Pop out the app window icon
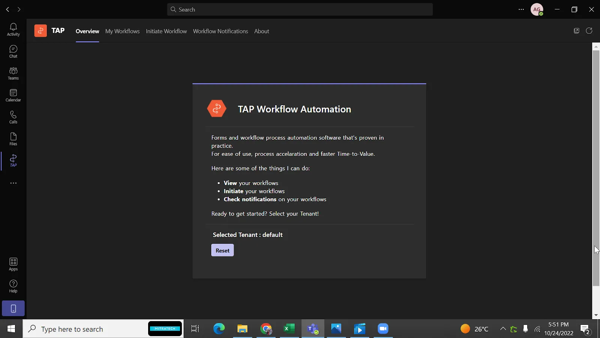600x338 pixels. point(576,31)
